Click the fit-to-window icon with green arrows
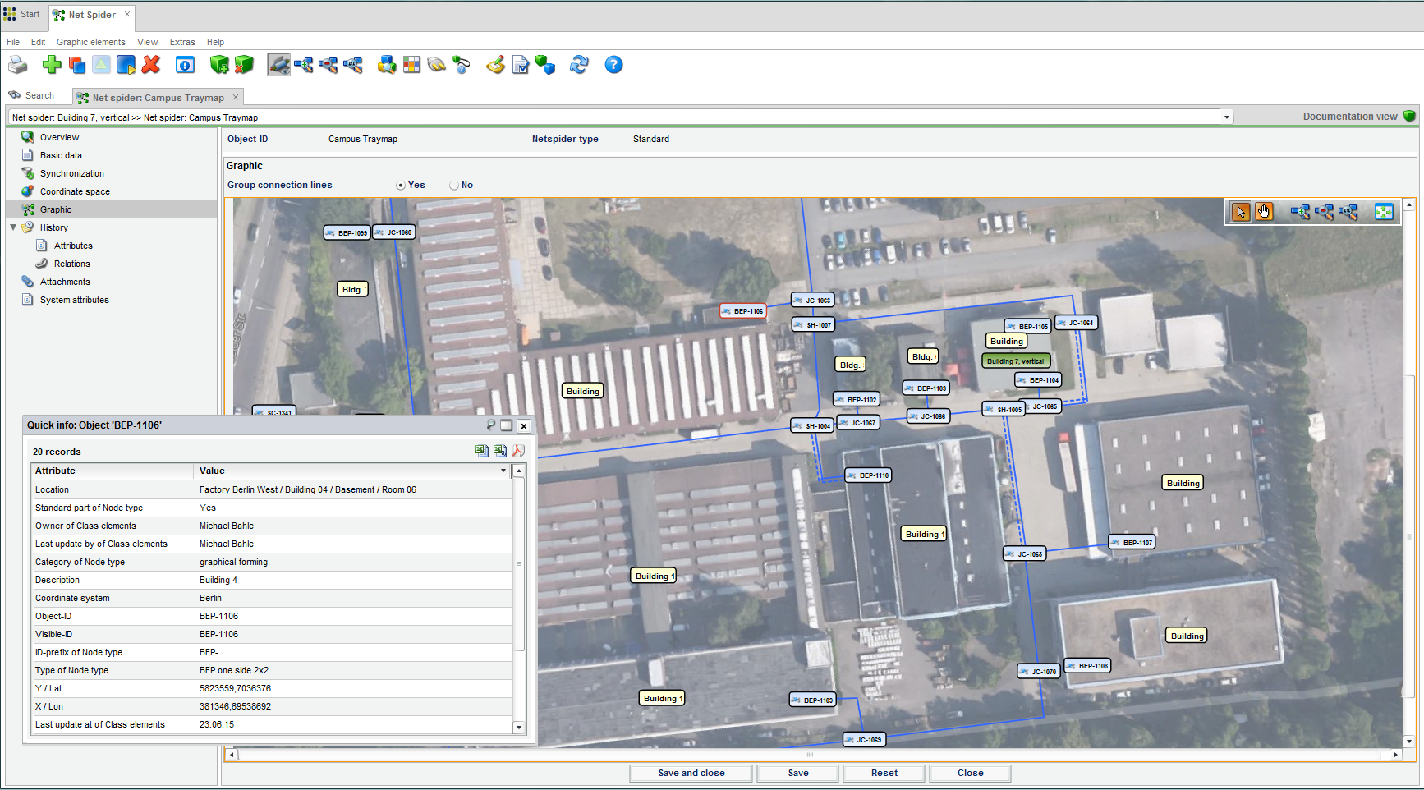The height and width of the screenshot is (790, 1424). (x=1384, y=212)
